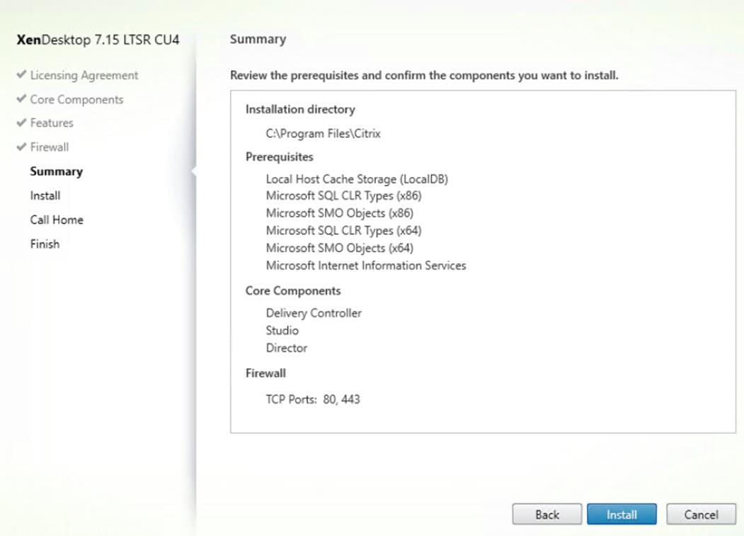Select the Features step
Image resolution: width=744 pixels, height=536 pixels.
[x=52, y=122]
